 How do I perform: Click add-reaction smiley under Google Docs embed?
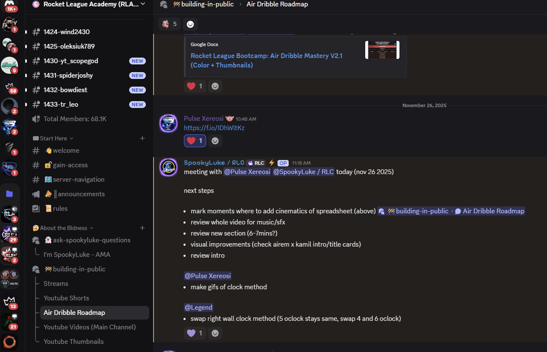[x=215, y=86]
